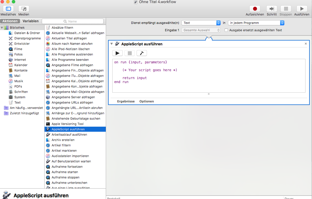Toggle the Mediathek library panel

click(8, 9)
